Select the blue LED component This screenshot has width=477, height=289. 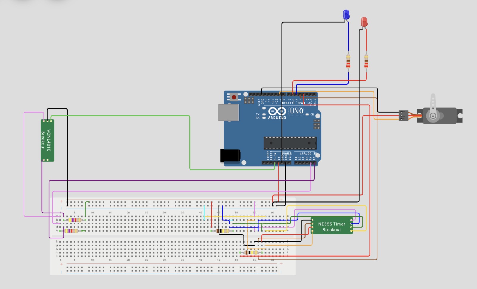[x=346, y=14]
